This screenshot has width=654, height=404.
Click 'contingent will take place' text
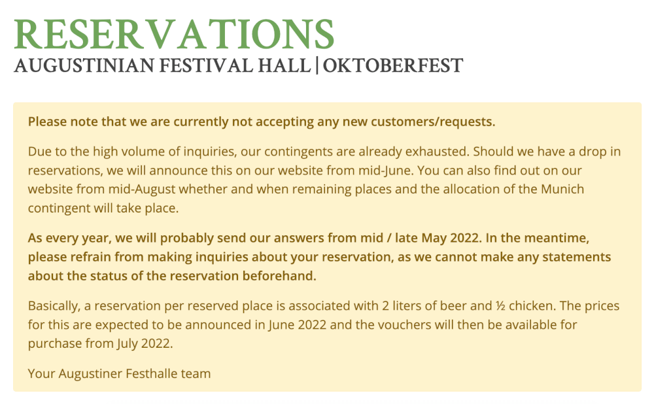pyautogui.click(x=103, y=208)
